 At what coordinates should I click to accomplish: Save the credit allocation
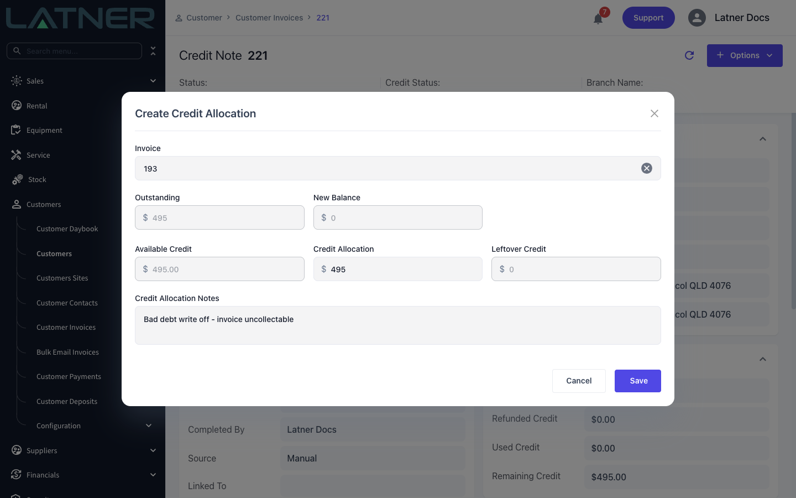tap(638, 381)
